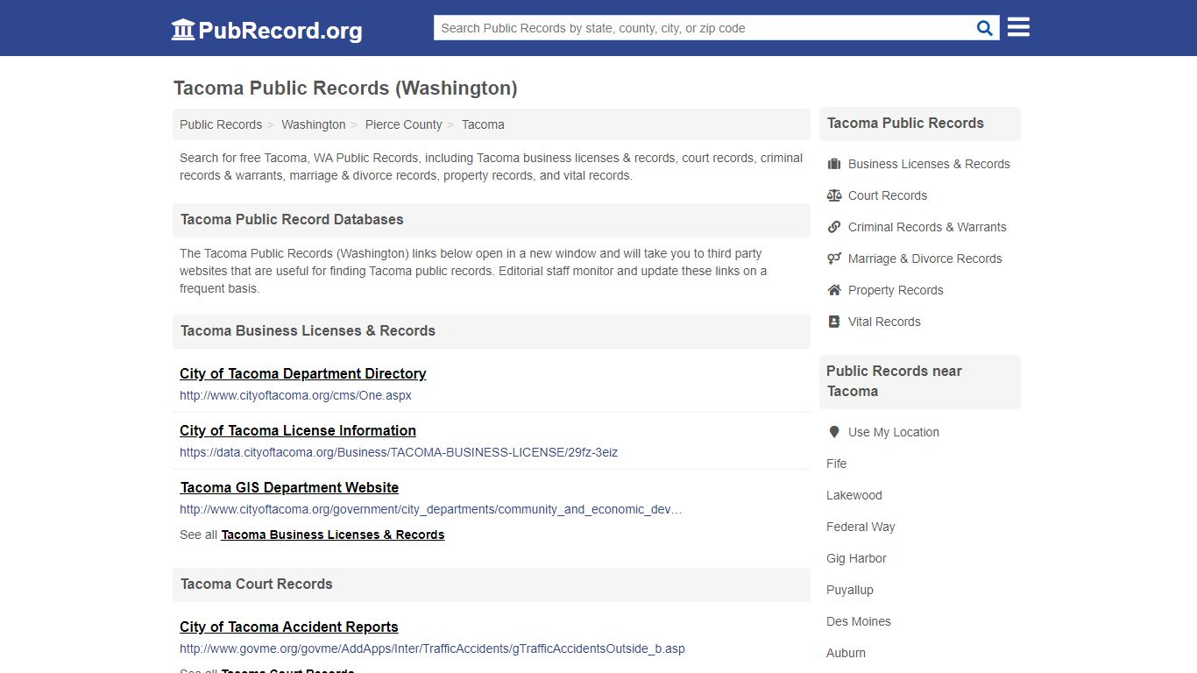Go to Lakewood public records
The width and height of the screenshot is (1197, 673).
point(854,495)
